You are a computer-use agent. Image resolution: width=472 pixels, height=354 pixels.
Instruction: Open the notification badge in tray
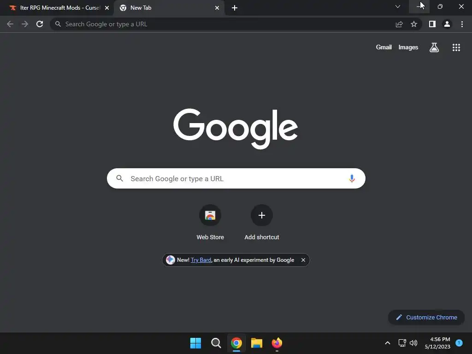pyautogui.click(x=459, y=342)
